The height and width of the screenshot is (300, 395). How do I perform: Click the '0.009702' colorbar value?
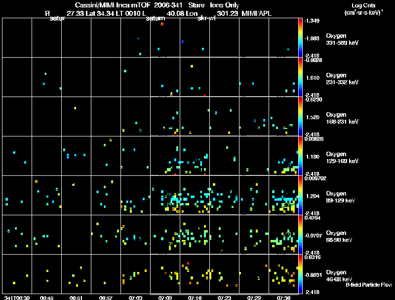tap(315, 178)
